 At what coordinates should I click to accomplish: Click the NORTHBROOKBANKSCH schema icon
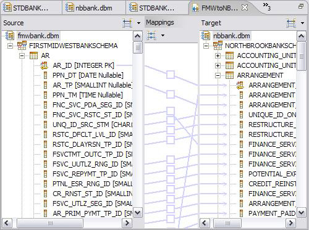(218, 46)
